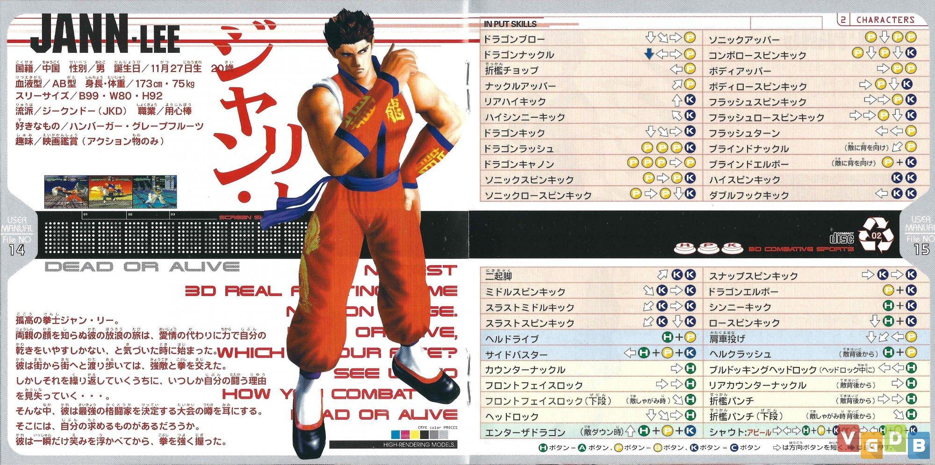Click the K icon in リアハイキック row

[x=690, y=100]
